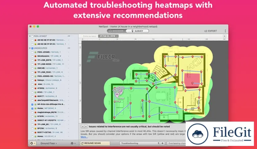
Task: Click the red signal dot for TP-LINK-KOSS
Action: [35, 64]
